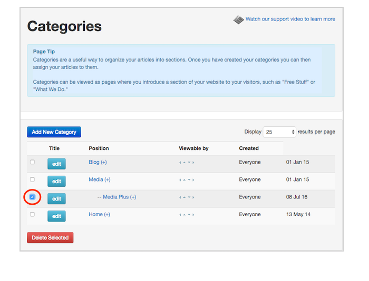Click the Add New Category button
Image resolution: width=369 pixels, height=281 pixels.
pos(54,132)
